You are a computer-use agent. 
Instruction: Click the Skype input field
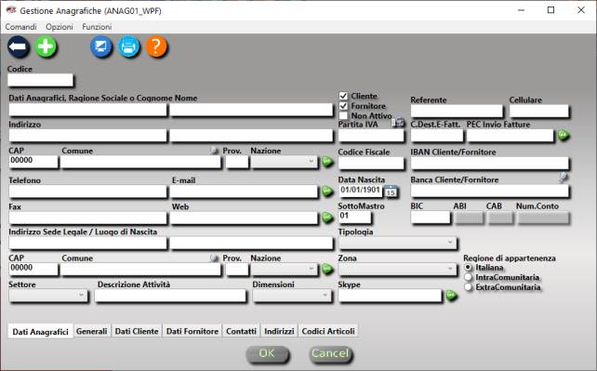coord(390,296)
